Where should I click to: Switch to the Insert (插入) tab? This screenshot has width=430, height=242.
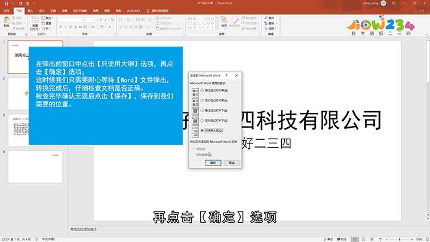(30, 11)
